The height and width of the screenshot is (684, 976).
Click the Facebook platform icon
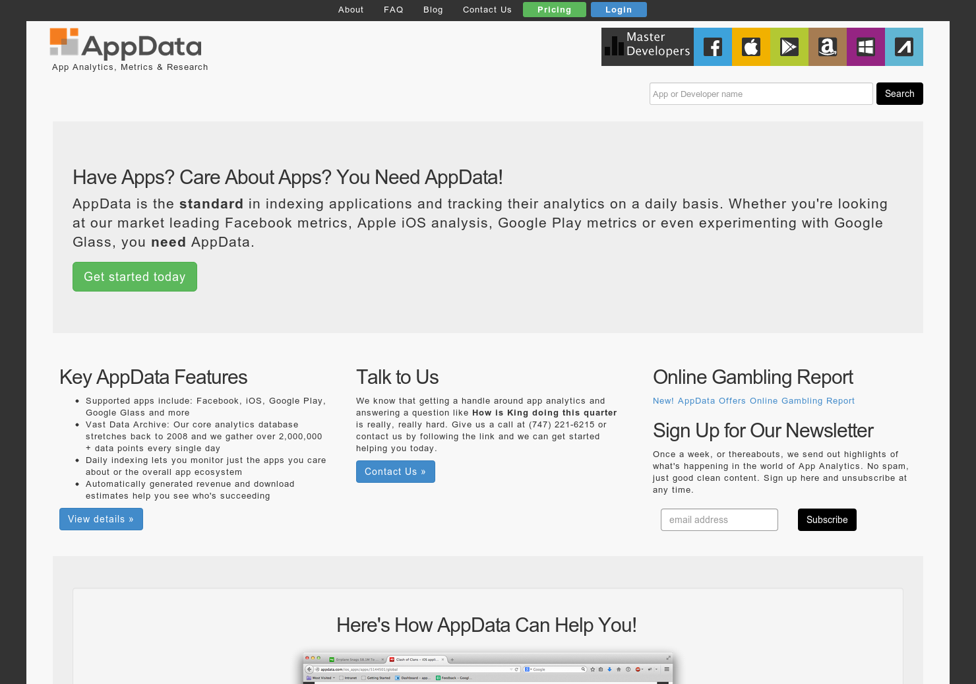[x=712, y=47]
